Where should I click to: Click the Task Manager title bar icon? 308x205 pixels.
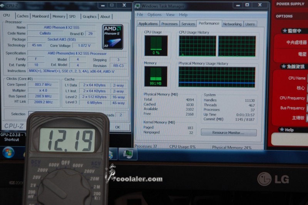(x=138, y=6)
